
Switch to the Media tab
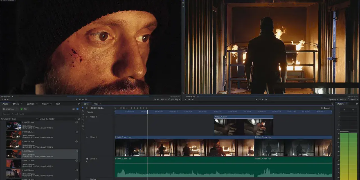(x=5, y=104)
